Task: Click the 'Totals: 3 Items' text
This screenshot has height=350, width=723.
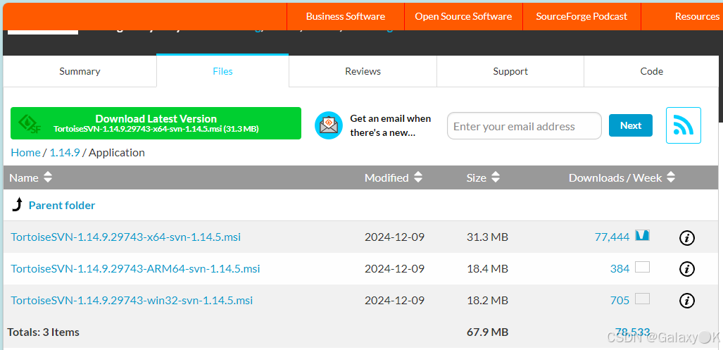Action: point(44,332)
